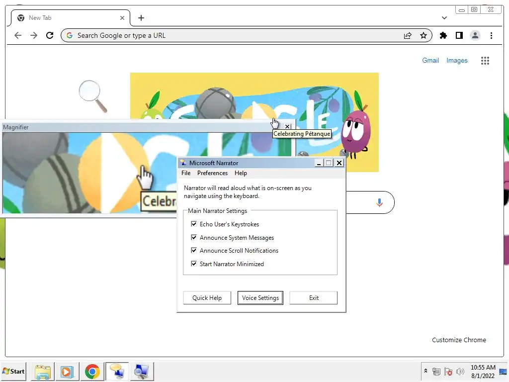Go back using Chrome's back arrow
509x382 pixels.
18,35
